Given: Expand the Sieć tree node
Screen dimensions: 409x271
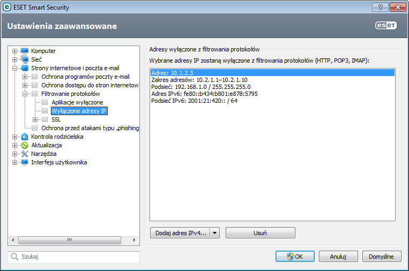Looking at the screenshot, I should coord(14,59).
